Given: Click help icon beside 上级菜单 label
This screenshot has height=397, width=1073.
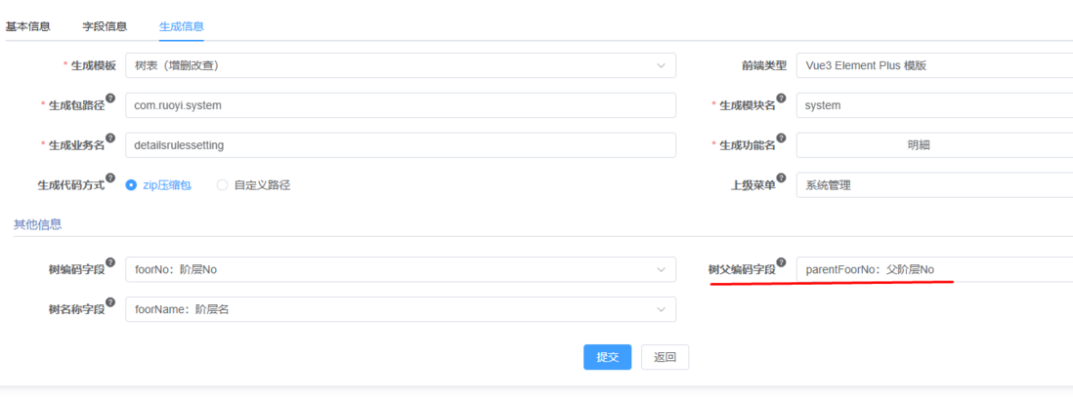Looking at the screenshot, I should click(x=782, y=179).
